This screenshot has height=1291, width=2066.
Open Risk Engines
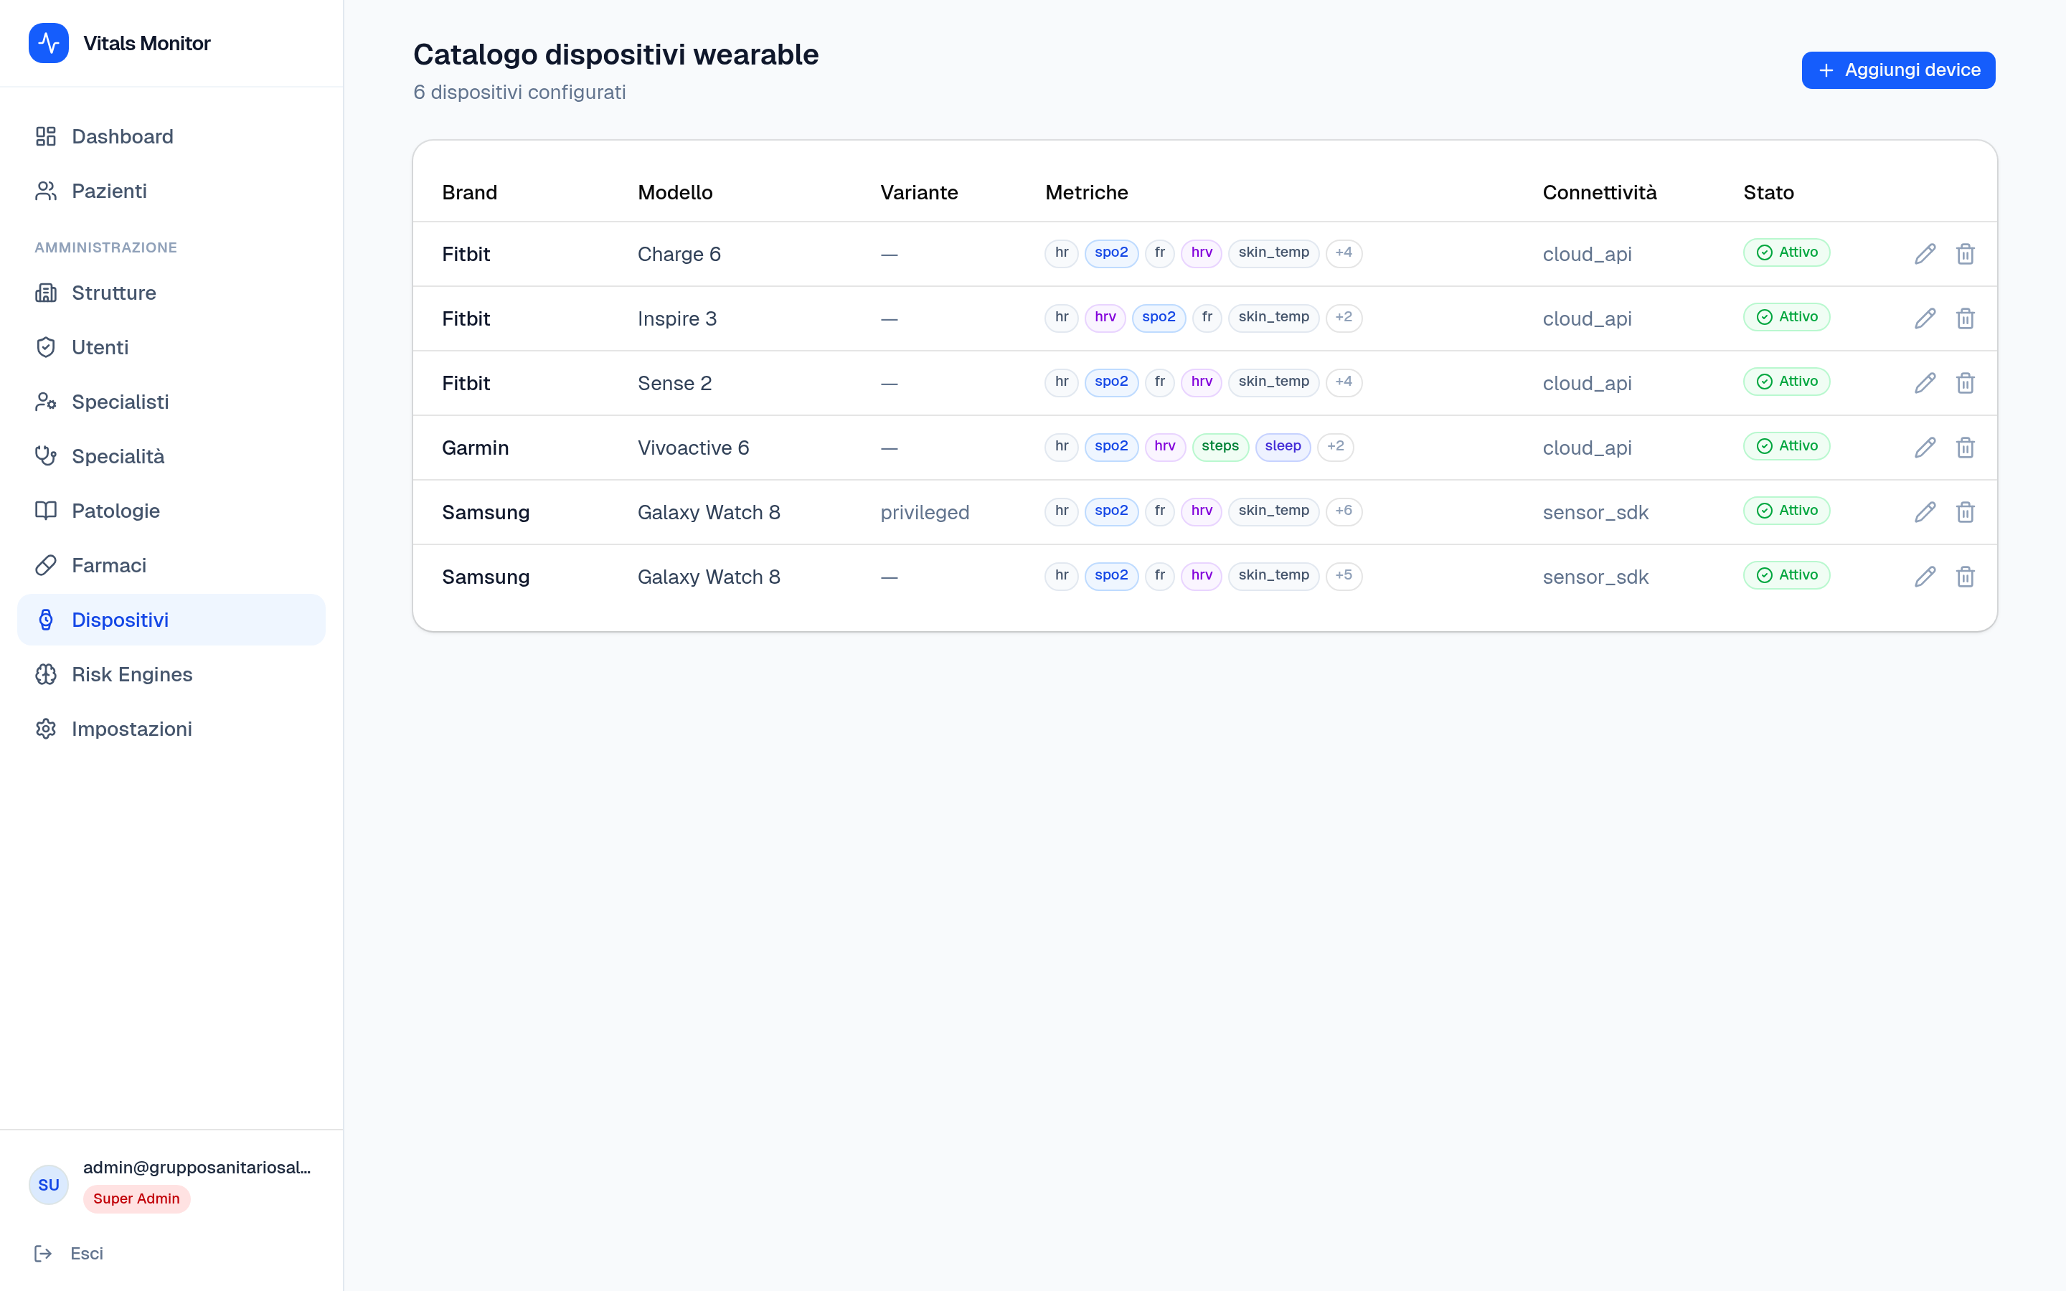pyautogui.click(x=171, y=674)
